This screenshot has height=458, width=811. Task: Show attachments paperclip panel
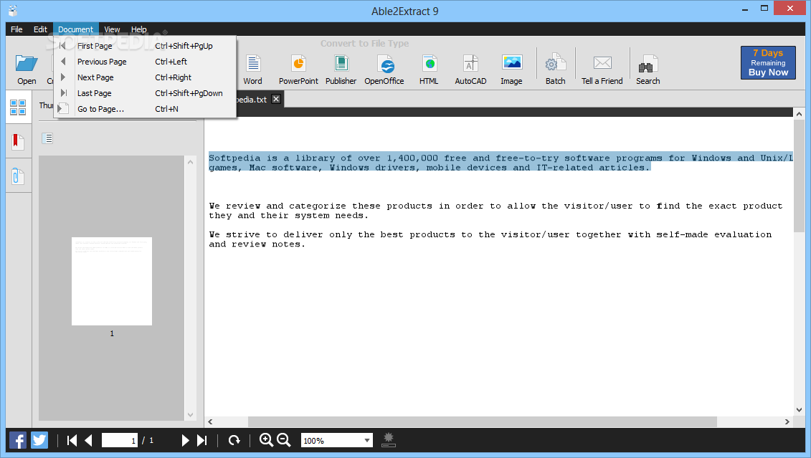18,176
